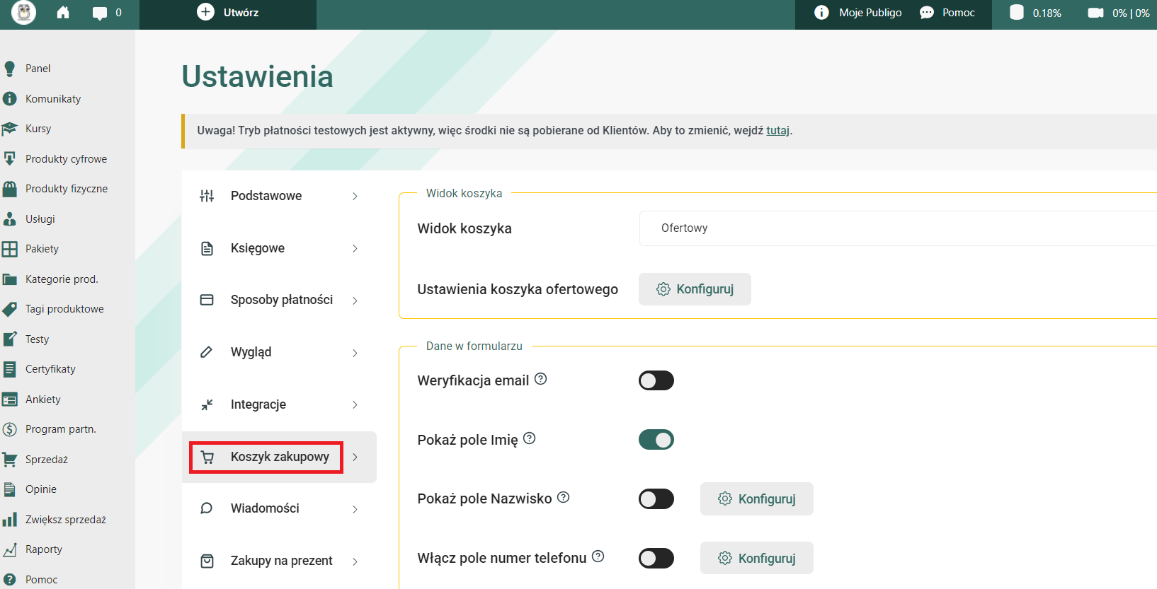Select Kursy in the left sidebar
The height and width of the screenshot is (589, 1157).
pyautogui.click(x=38, y=129)
